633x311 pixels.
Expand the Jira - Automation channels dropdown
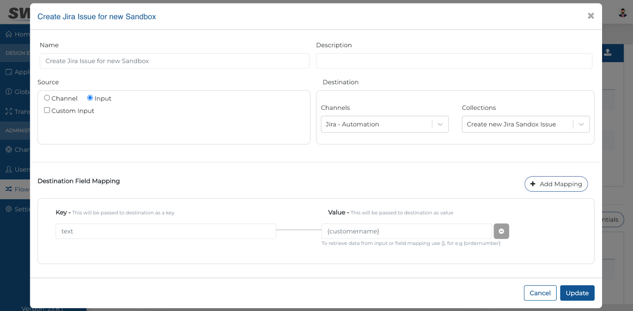(385, 124)
